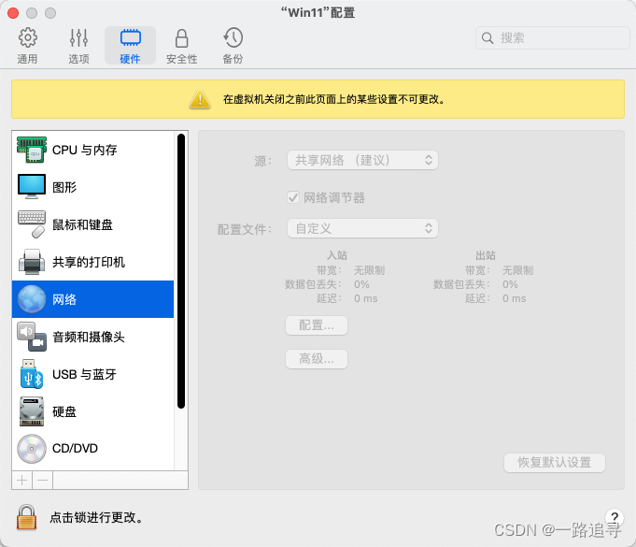Click the 恢复默认设置 button
636x547 pixels.
pyautogui.click(x=555, y=463)
